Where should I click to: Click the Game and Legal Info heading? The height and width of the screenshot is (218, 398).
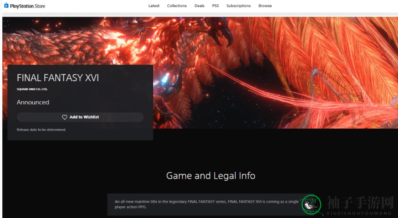click(211, 176)
